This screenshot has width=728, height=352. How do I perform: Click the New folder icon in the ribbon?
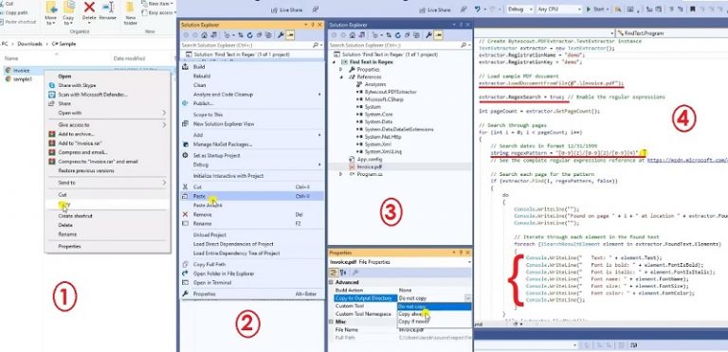131,8
